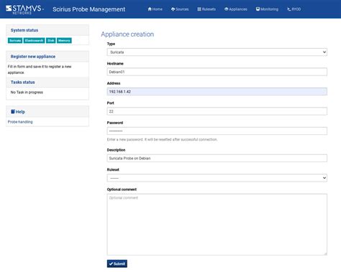
Task: Open the Appliances navigation item
Action: pos(236,9)
